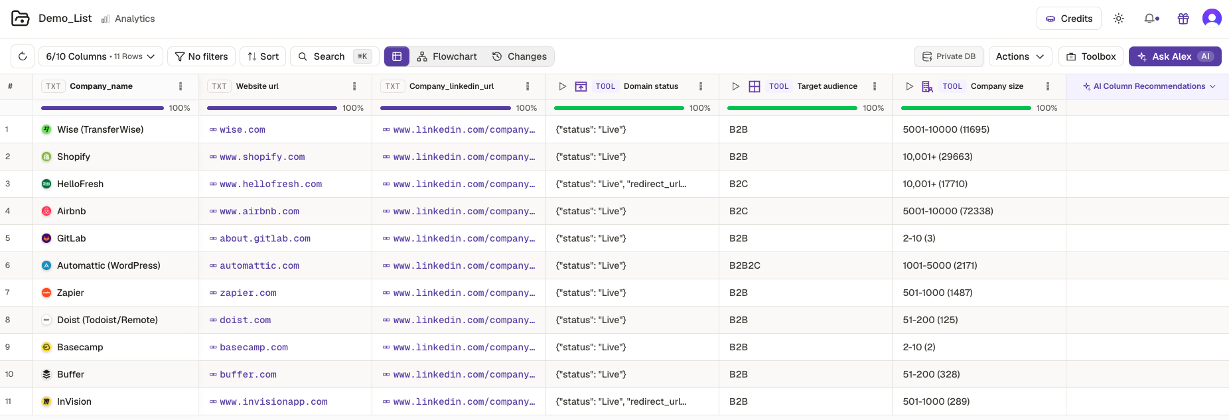The height and width of the screenshot is (420, 1229).
Task: Run the Company size tool column
Action: coord(909,86)
